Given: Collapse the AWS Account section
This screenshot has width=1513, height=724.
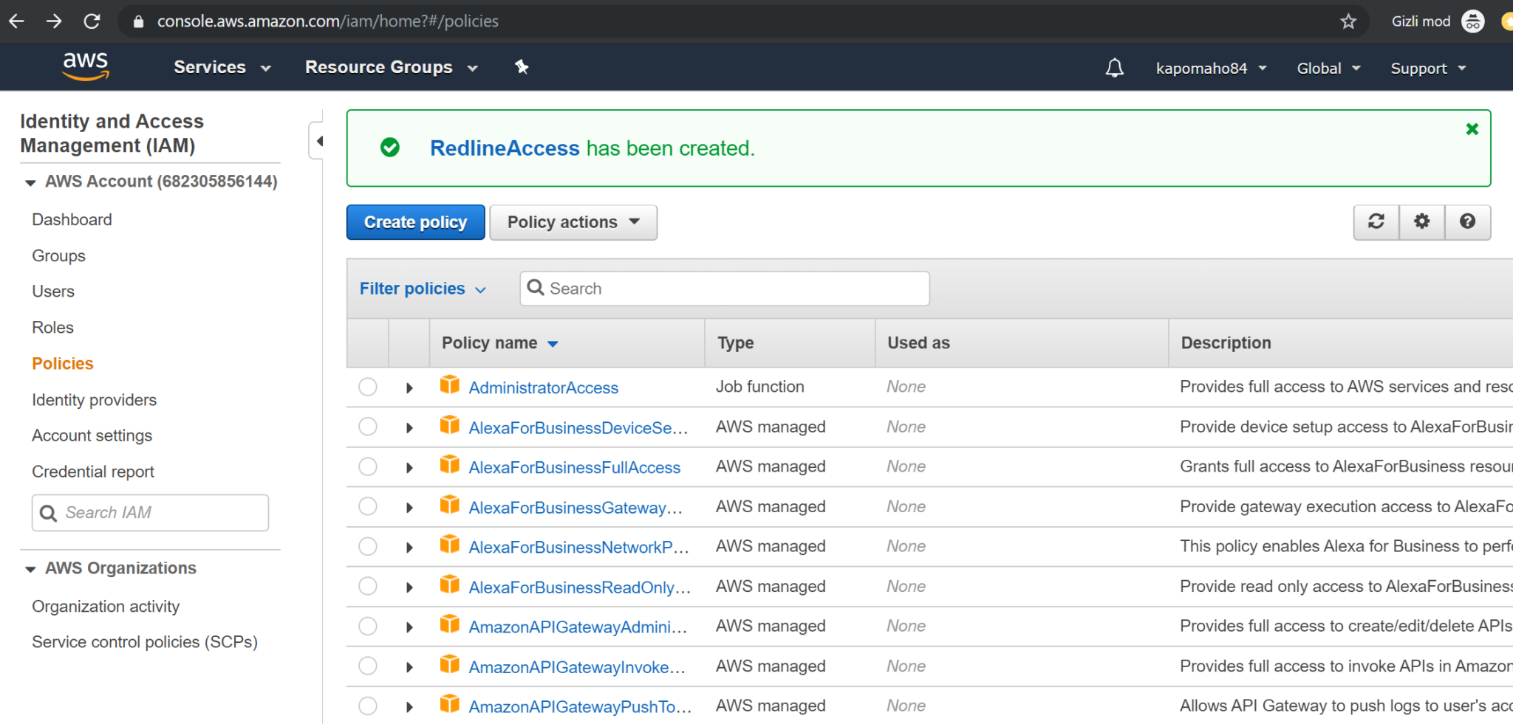Looking at the screenshot, I should (30, 182).
